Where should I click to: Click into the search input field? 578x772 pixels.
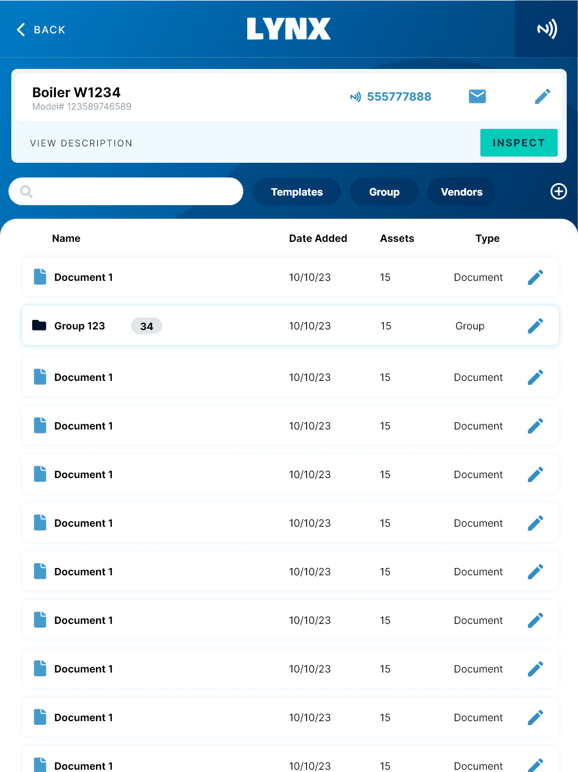[x=135, y=192]
